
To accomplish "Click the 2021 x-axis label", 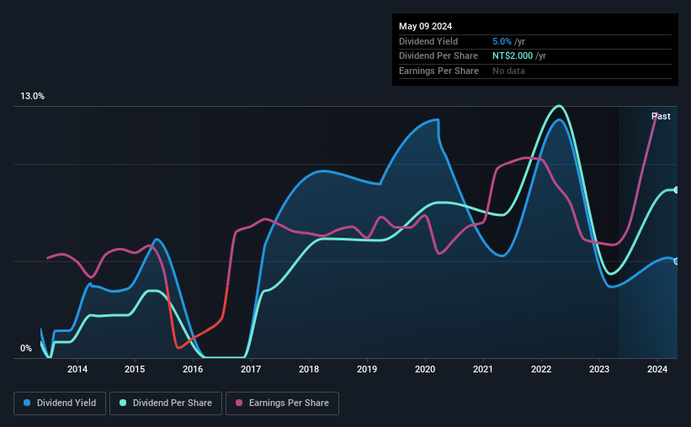I will [x=483, y=369].
